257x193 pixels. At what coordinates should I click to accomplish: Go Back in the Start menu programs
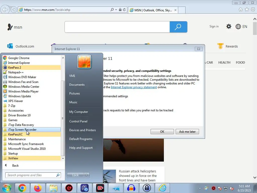coord(15,166)
